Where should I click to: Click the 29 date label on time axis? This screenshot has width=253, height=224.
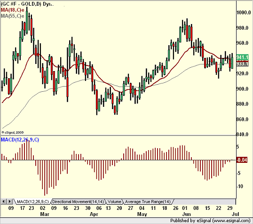click(x=230, y=208)
